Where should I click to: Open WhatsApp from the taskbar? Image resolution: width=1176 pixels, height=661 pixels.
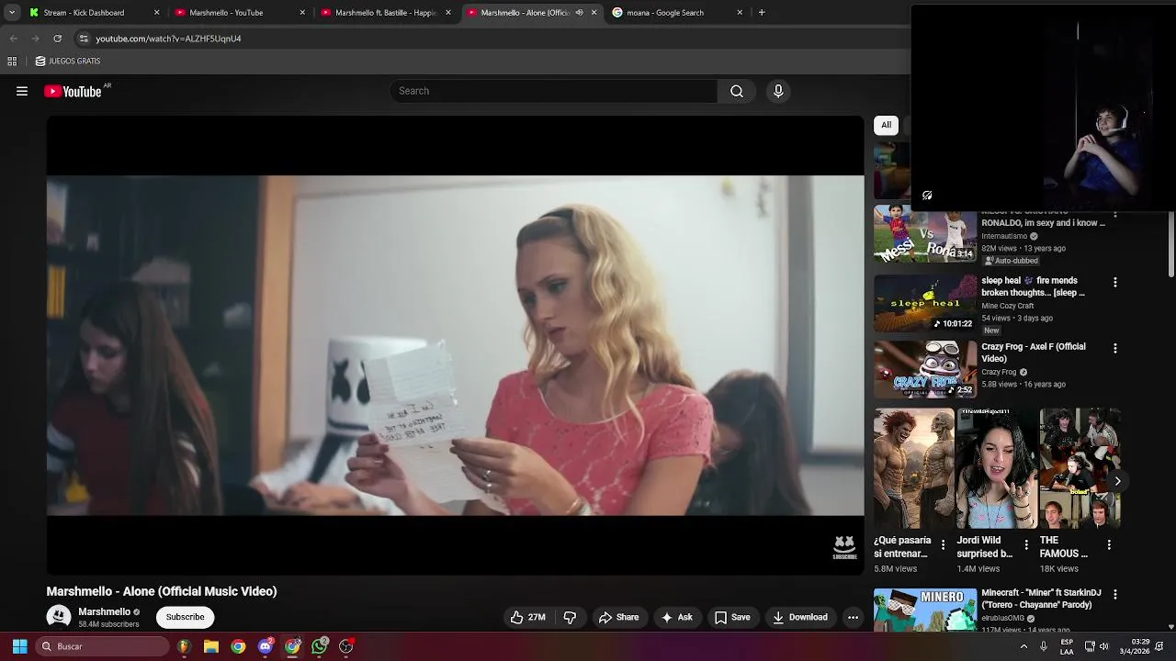pyautogui.click(x=319, y=646)
